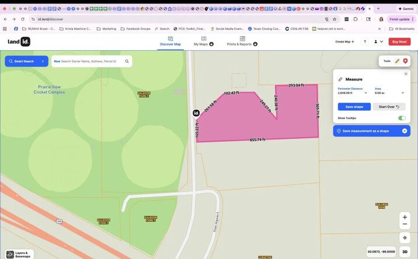The image size is (418, 259).
Task: Open Gemini in browser
Action: click(x=406, y=9)
